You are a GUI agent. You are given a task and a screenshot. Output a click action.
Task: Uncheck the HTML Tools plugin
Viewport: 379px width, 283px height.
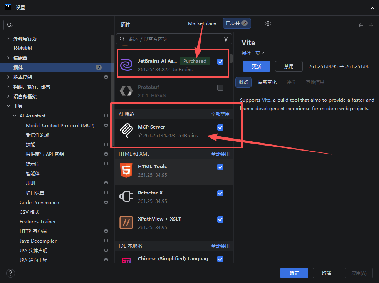click(220, 167)
